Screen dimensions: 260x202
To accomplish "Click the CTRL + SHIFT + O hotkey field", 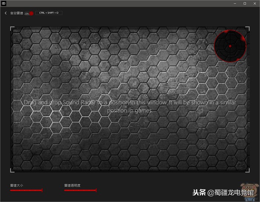I will (x=49, y=13).
